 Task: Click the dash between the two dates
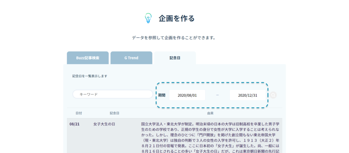217,95
